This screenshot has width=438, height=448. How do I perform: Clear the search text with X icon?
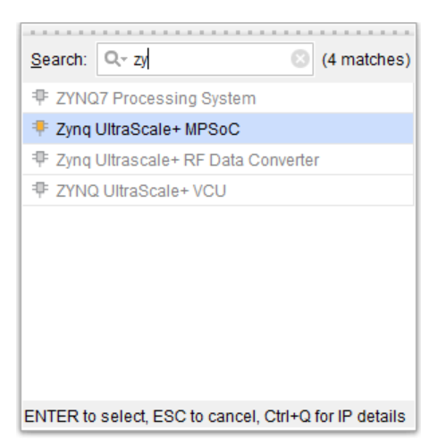point(300,59)
